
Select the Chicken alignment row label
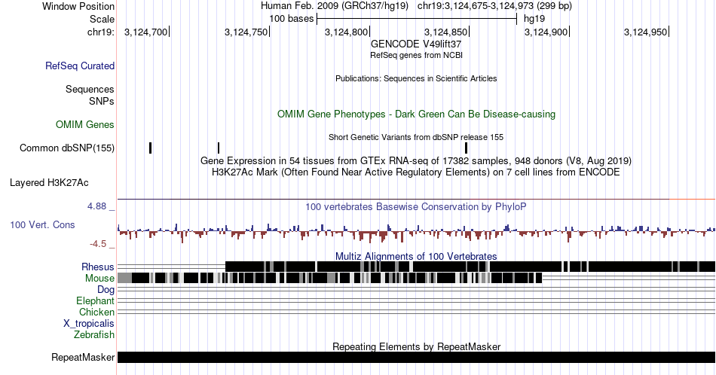96,312
